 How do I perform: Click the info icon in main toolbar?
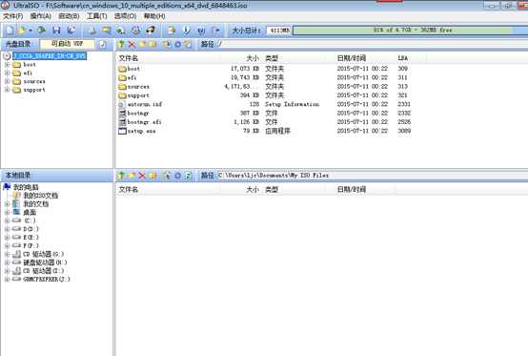point(186,31)
